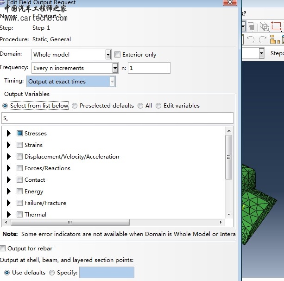
Task: Click the n increments input field
Action: click(149, 68)
